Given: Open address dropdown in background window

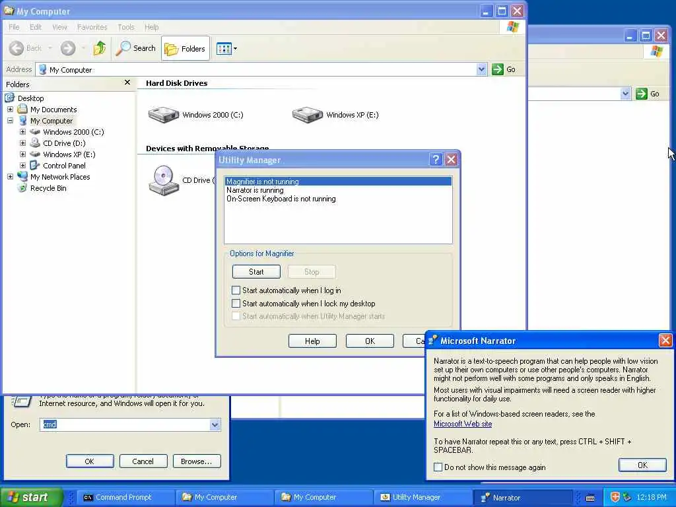Looking at the screenshot, I should click(x=626, y=94).
